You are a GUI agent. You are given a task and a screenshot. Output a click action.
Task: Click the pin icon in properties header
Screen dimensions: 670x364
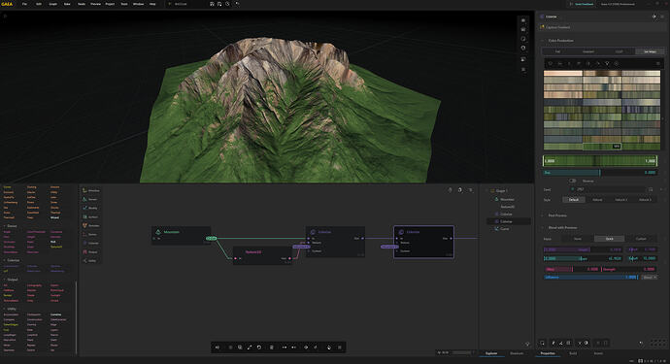(653, 17)
